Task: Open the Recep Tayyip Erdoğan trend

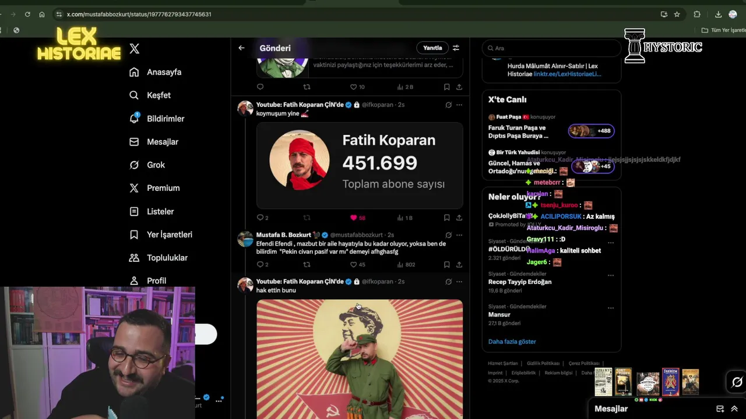Action: pos(520,282)
